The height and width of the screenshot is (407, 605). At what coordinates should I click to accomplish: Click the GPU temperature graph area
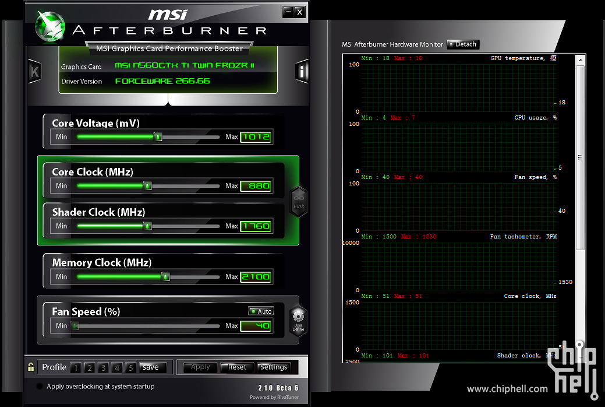pyautogui.click(x=459, y=88)
